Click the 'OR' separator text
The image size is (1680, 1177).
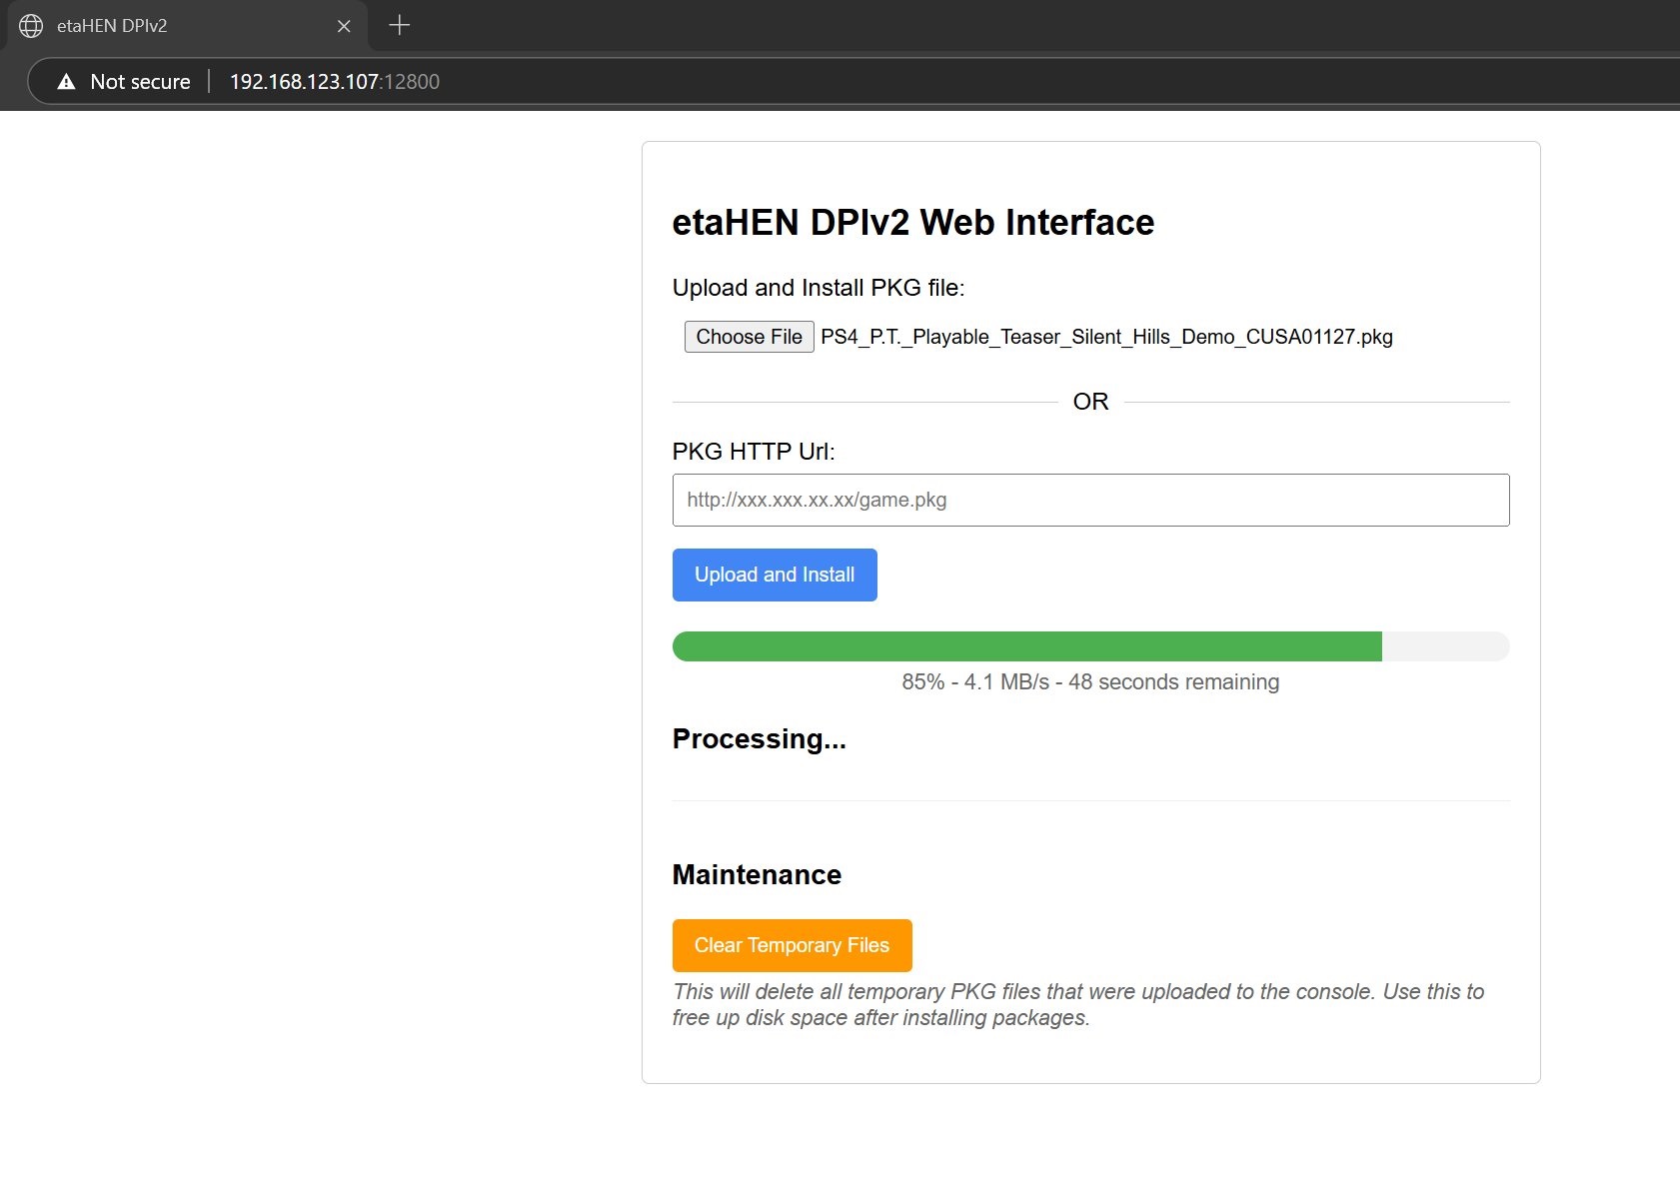1090,402
